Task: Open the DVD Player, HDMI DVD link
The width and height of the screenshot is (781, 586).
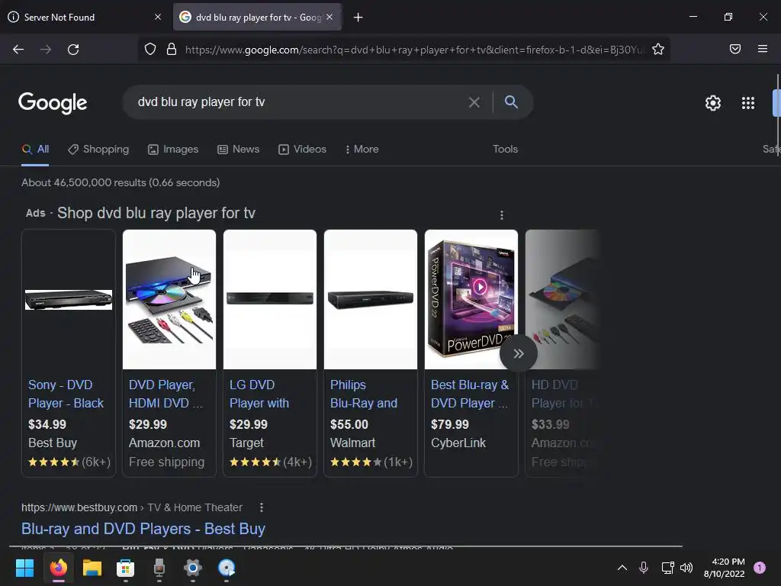Action: pyautogui.click(x=166, y=394)
